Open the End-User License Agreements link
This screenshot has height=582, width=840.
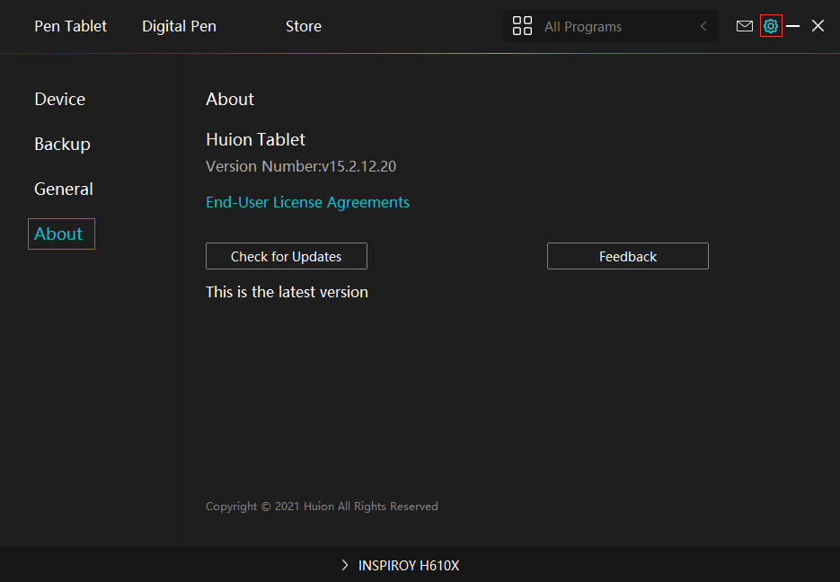[x=307, y=203]
